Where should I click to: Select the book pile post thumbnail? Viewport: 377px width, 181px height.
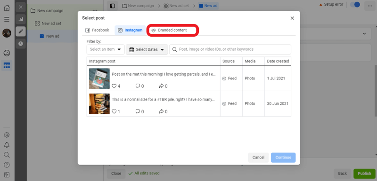(99, 104)
